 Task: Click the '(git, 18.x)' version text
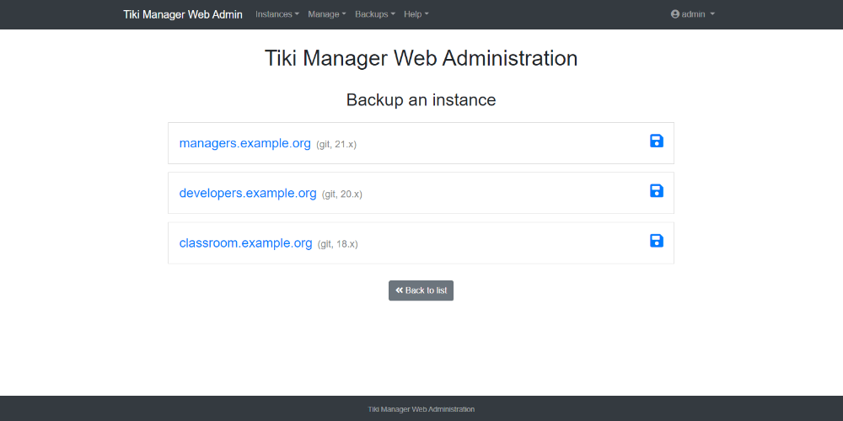tap(338, 244)
